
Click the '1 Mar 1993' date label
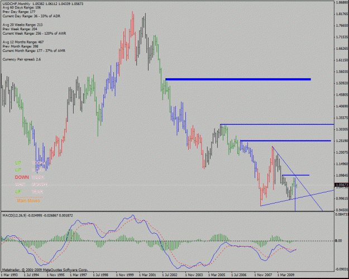point(9,275)
